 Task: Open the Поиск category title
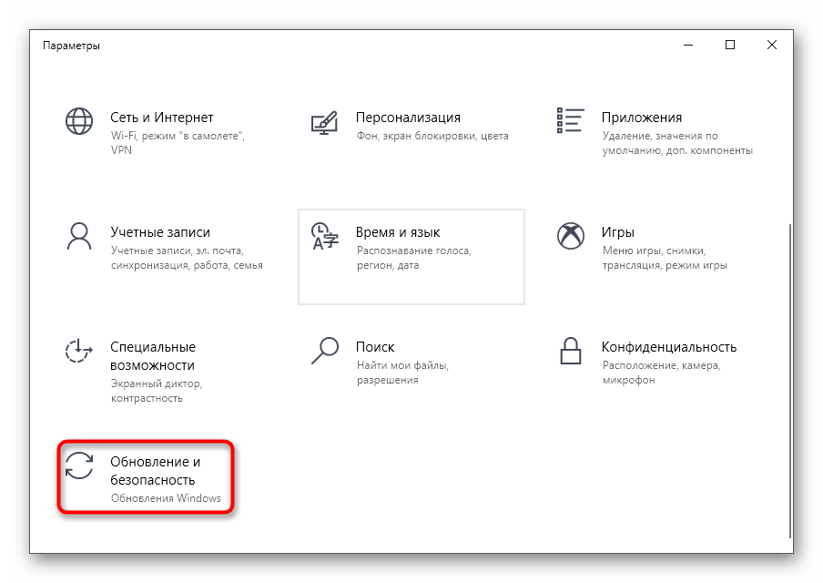[375, 347]
